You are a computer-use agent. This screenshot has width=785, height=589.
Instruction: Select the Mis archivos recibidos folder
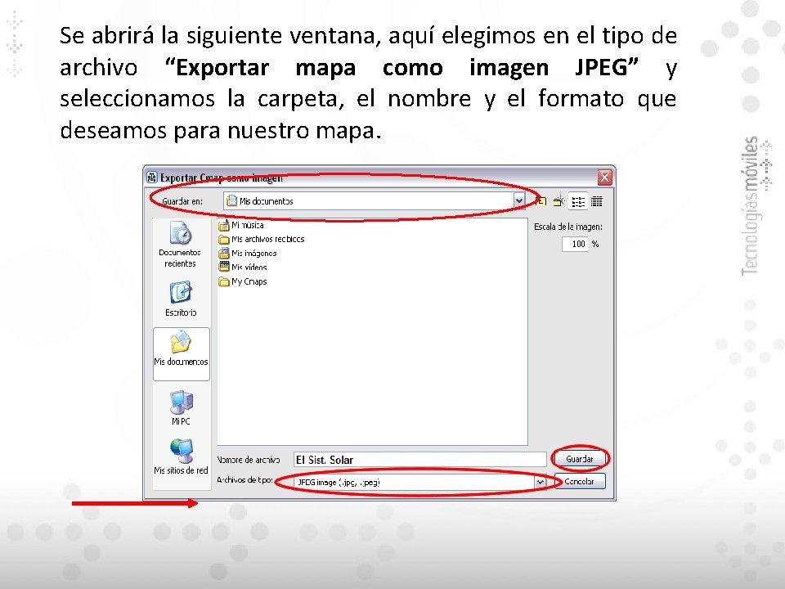pyautogui.click(x=262, y=240)
